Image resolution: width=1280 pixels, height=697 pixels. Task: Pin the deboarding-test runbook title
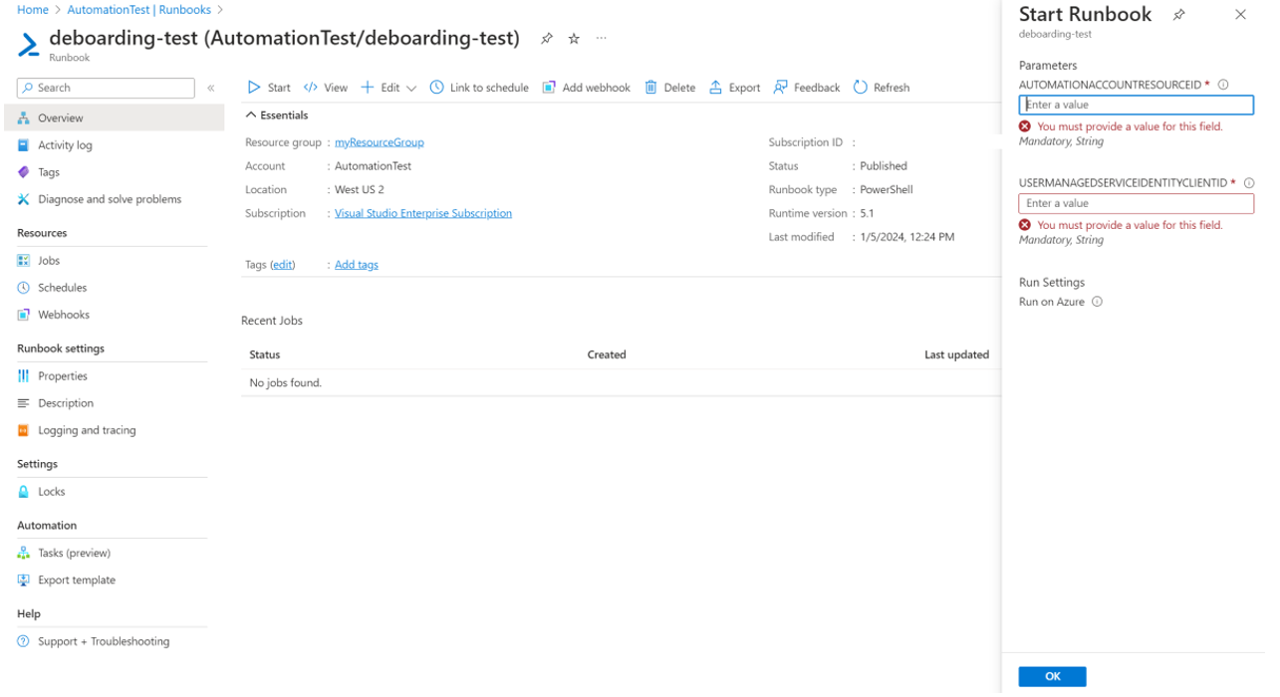(547, 39)
